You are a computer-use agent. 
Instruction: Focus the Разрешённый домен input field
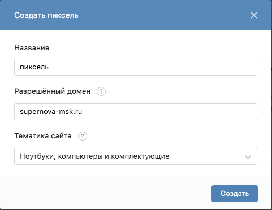pos(136,112)
